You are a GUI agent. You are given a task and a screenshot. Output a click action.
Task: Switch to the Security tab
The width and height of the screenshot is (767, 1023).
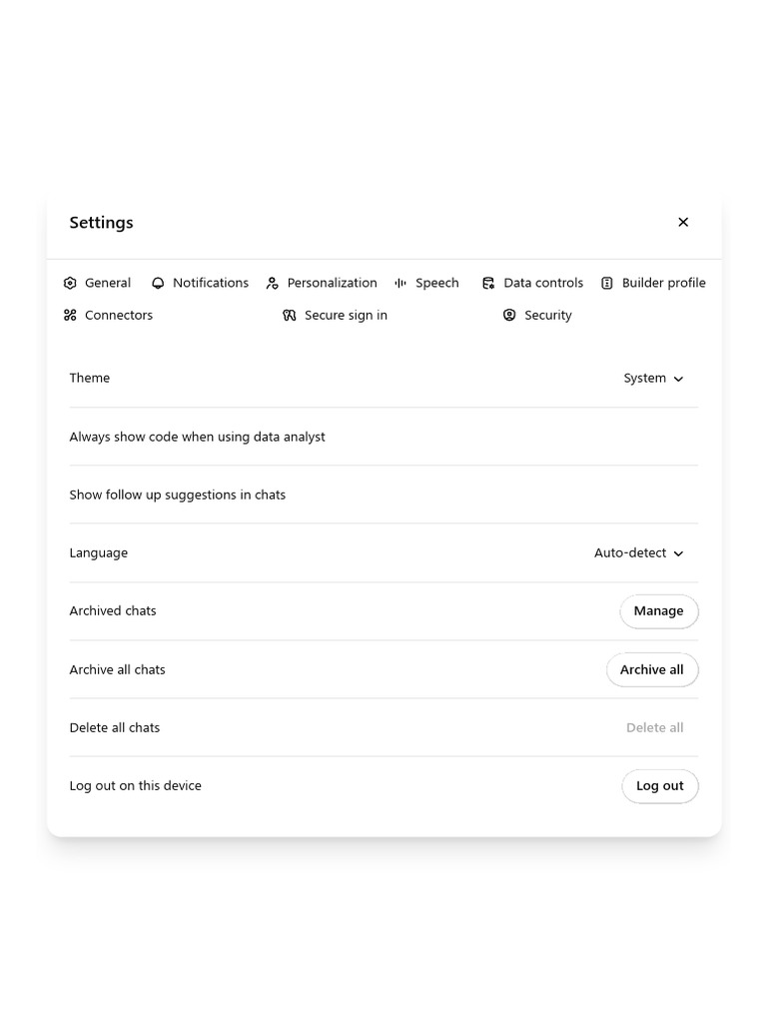coord(537,315)
